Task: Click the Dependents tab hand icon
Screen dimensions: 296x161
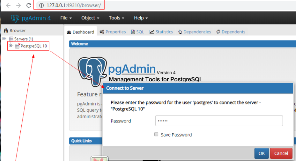Action: (x=218, y=32)
